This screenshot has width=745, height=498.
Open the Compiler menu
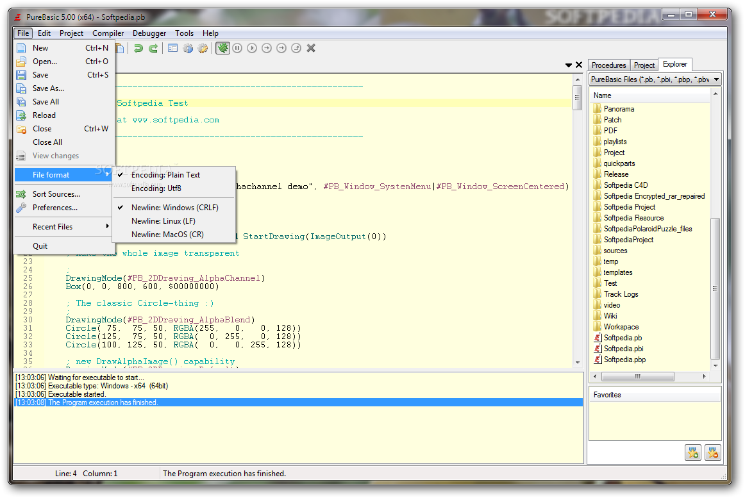click(x=108, y=33)
